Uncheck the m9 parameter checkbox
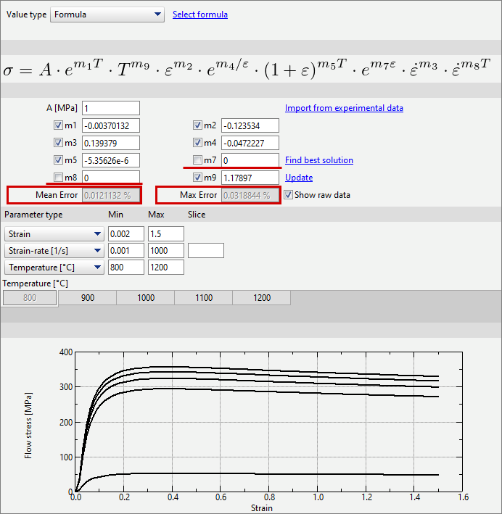 pos(198,178)
